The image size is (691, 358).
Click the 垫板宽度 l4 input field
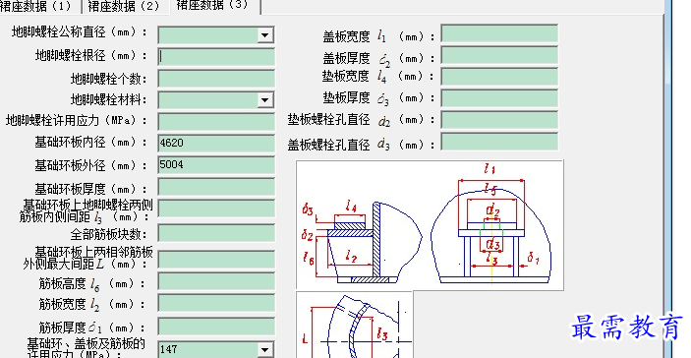click(x=499, y=77)
